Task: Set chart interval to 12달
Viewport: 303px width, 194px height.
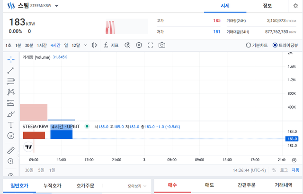Action: (76, 46)
